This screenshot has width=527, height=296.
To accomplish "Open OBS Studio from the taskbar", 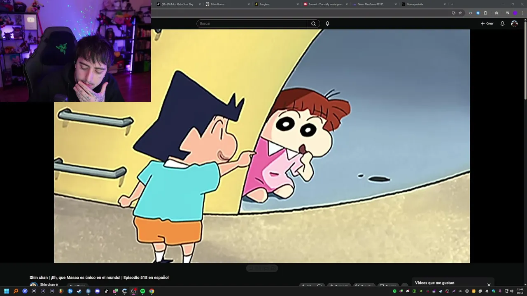I will point(133,291).
